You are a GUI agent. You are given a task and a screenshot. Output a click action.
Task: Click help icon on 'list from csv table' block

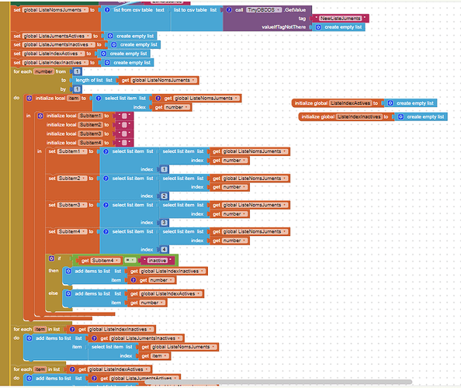[107, 10]
